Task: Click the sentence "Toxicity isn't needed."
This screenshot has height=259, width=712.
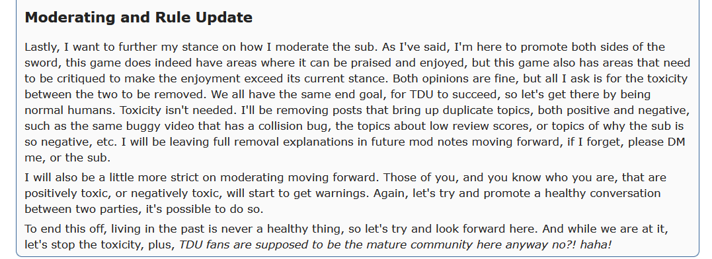Action: pyautogui.click(x=178, y=111)
